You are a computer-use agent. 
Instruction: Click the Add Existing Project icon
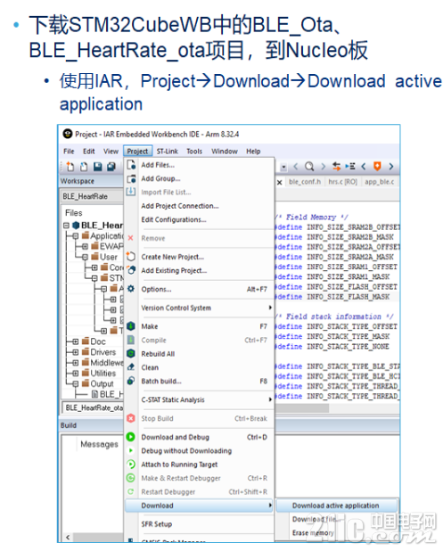click(131, 270)
